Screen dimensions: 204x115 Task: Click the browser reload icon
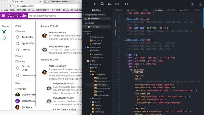10,6
